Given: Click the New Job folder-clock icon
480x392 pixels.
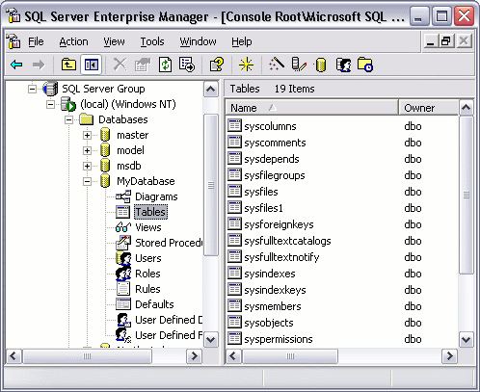Looking at the screenshot, I should [x=365, y=65].
